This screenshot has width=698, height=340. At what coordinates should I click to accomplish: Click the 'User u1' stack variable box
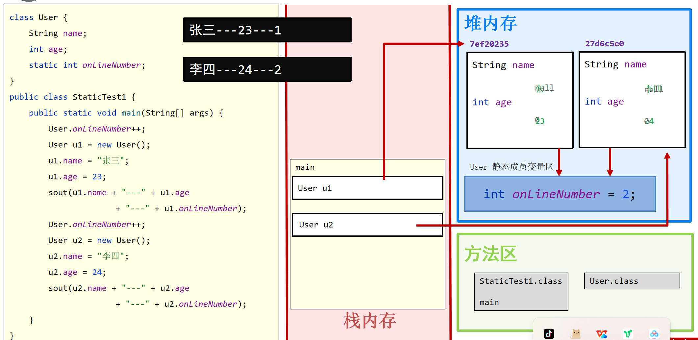tap(367, 188)
